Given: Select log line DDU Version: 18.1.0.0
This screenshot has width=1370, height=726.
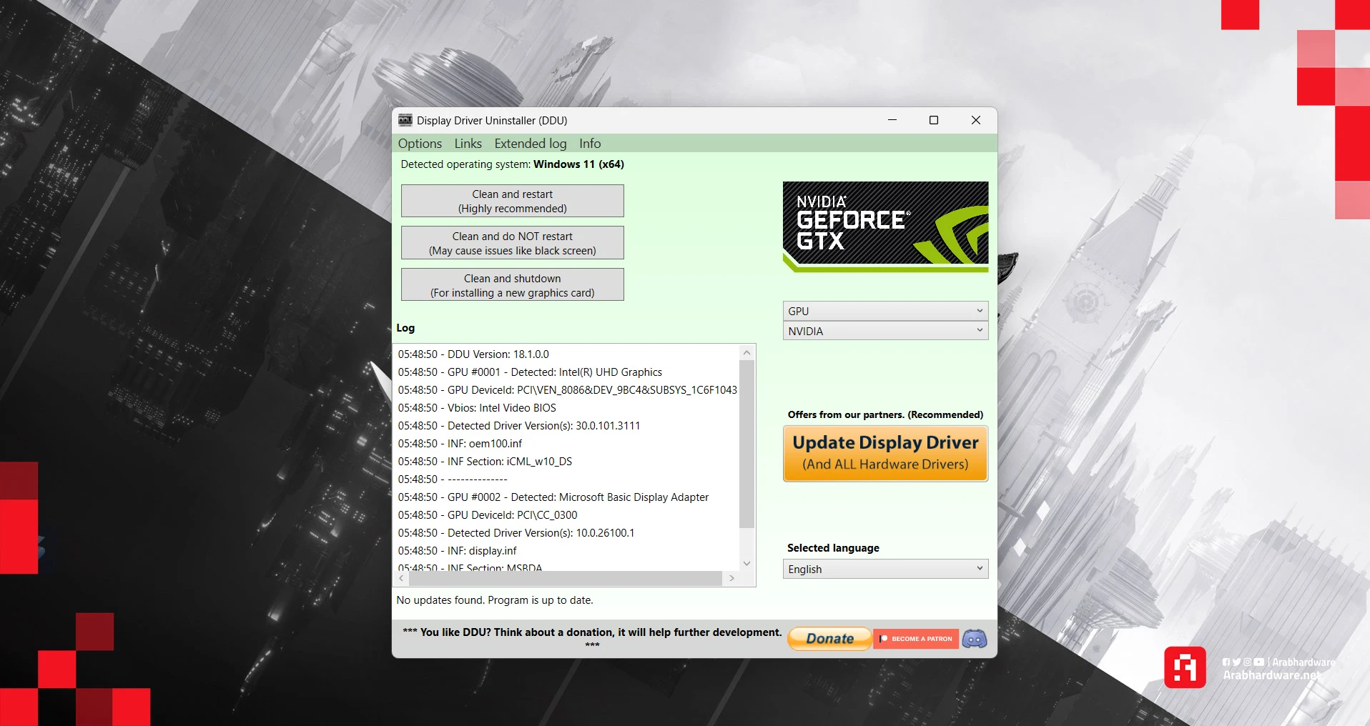Looking at the screenshot, I should [473, 354].
